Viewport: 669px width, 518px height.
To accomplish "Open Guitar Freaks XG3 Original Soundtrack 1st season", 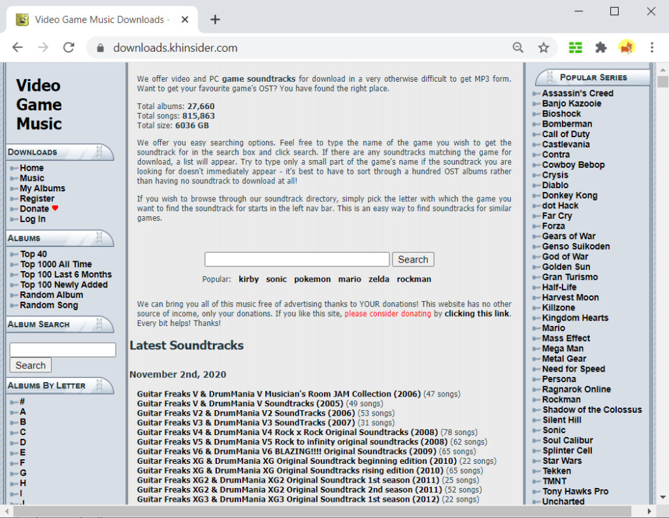I will coord(288,499).
